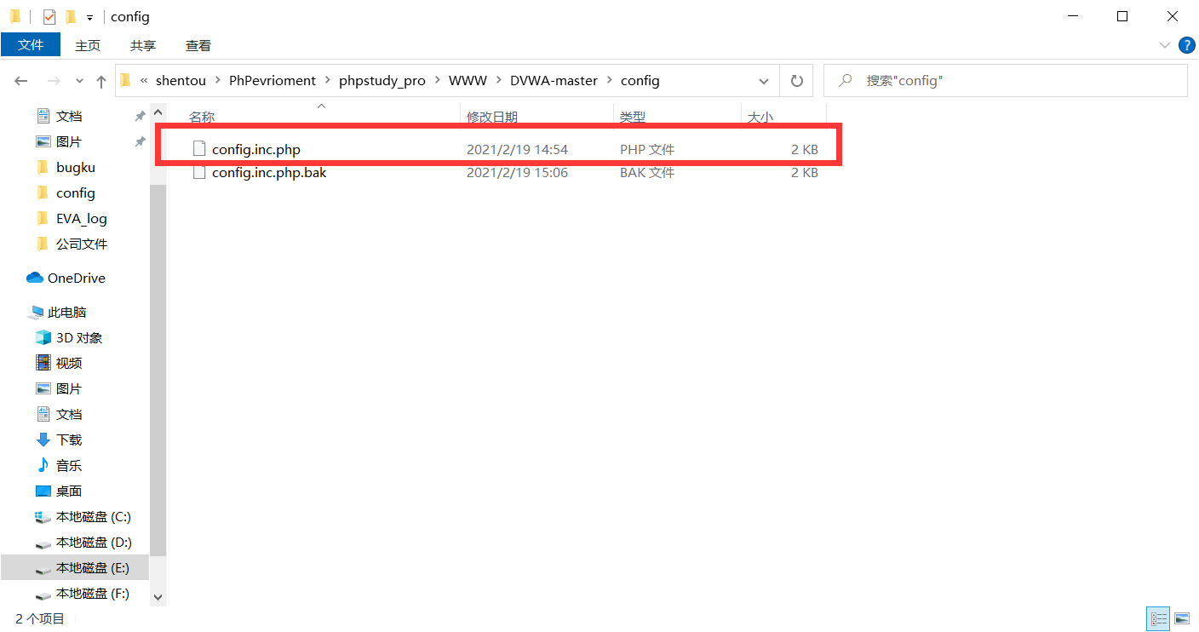Open the recent locations dropdown arrow
This screenshot has height=632, width=1199.
coord(79,82)
